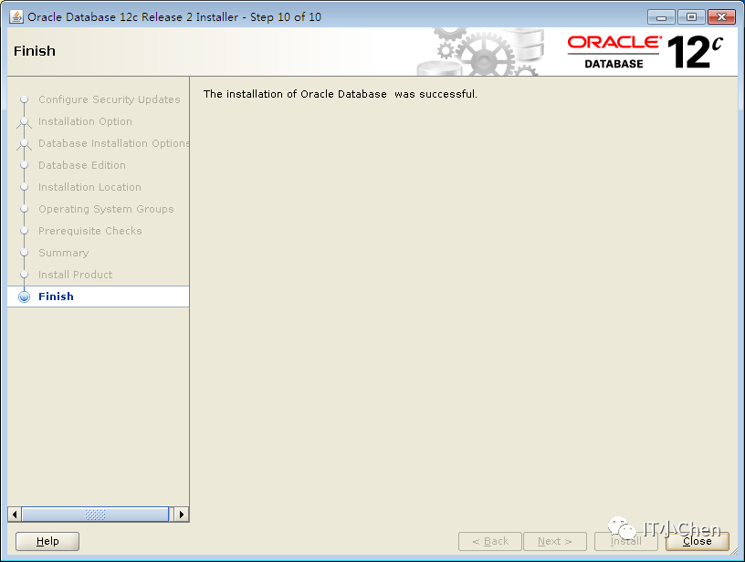The height and width of the screenshot is (562, 745).
Task: Select Database Edition step
Action: pos(82,165)
